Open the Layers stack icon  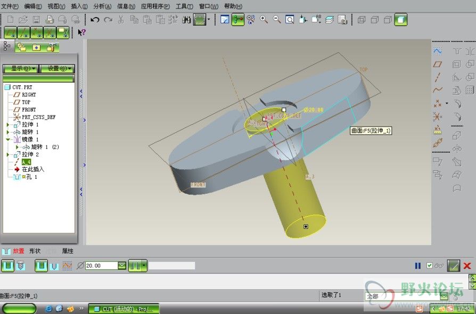pyautogui.click(x=329, y=20)
